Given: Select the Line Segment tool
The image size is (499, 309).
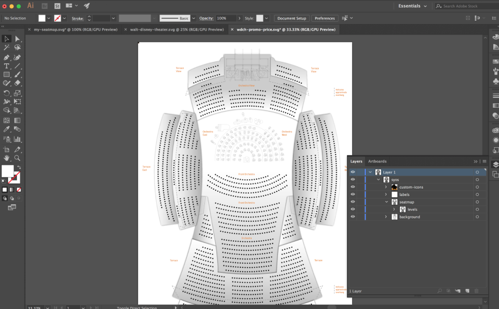Looking at the screenshot, I should point(17,66).
